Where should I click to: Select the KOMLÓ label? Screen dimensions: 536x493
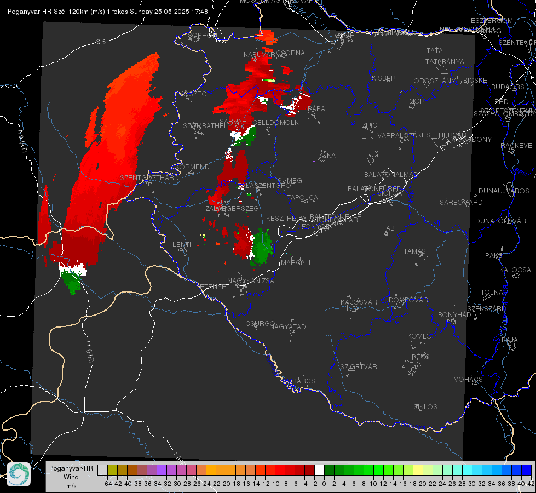pos(419,336)
